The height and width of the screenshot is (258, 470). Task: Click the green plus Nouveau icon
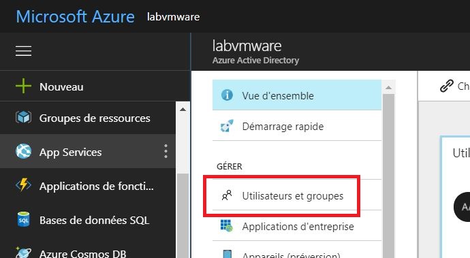click(23, 86)
